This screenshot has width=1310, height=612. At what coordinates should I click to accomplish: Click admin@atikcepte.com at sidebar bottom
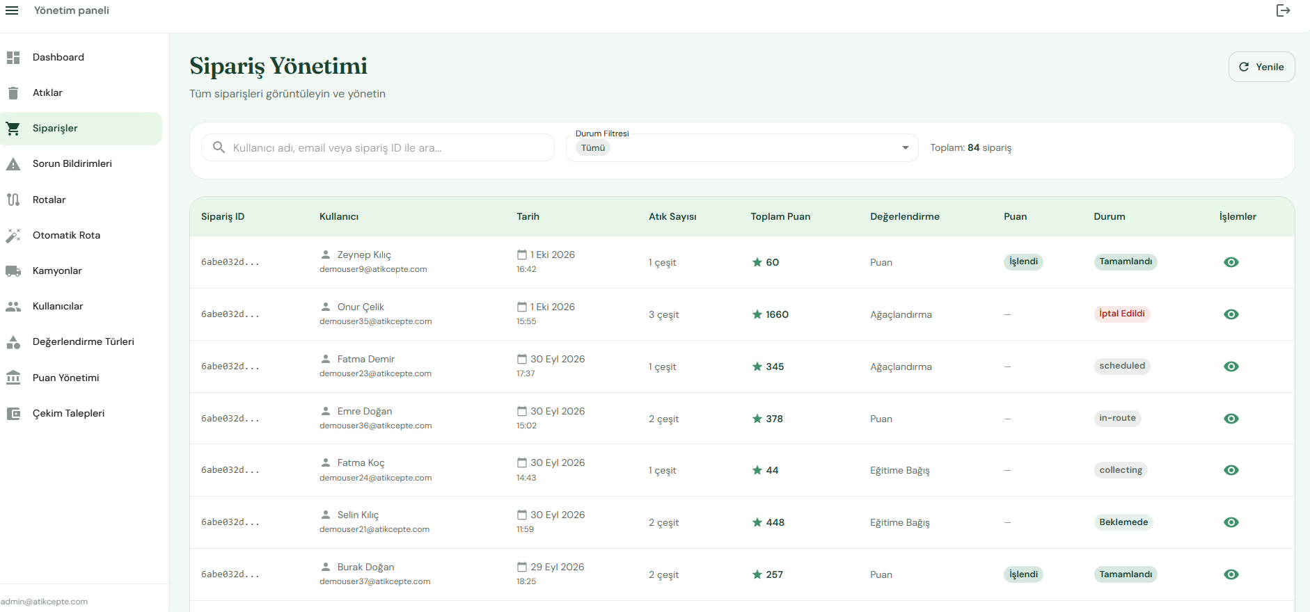coord(44,602)
